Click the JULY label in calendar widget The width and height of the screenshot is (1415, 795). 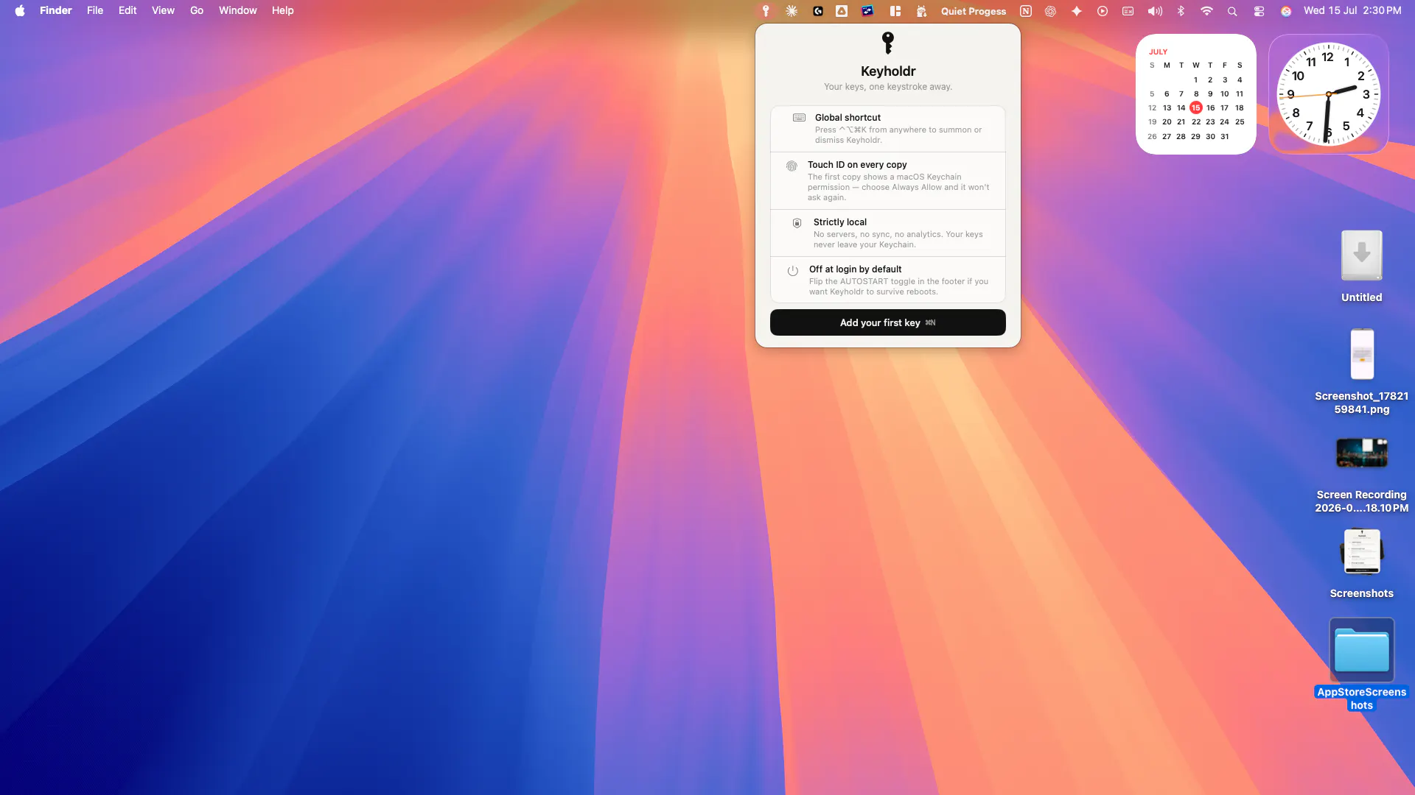click(1158, 52)
